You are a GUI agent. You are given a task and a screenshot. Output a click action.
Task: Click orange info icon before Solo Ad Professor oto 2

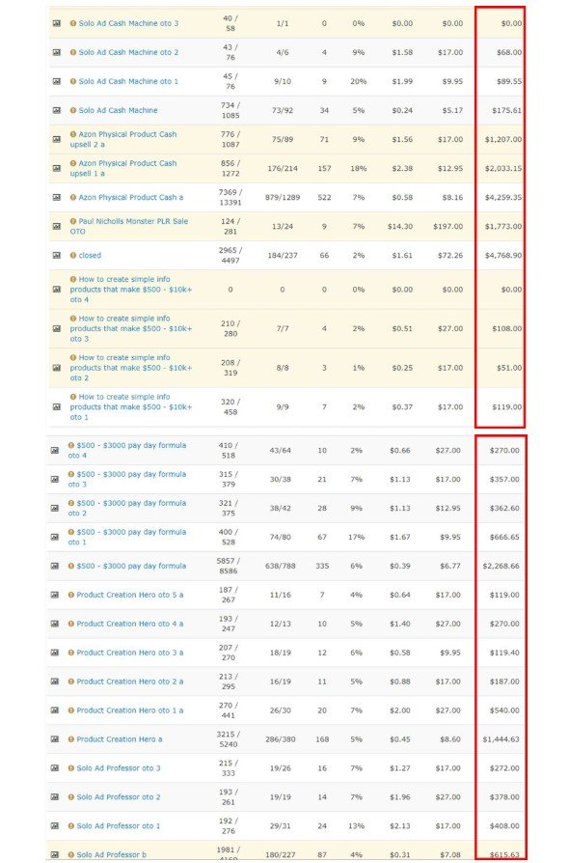click(x=71, y=797)
